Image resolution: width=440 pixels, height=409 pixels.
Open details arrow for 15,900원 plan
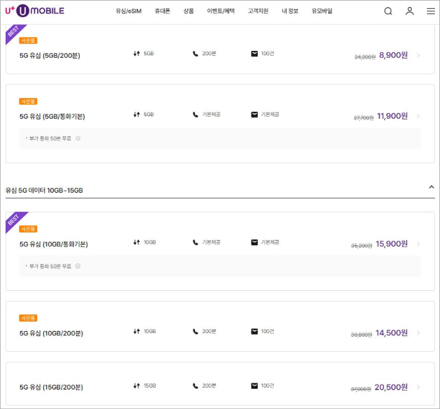point(419,244)
